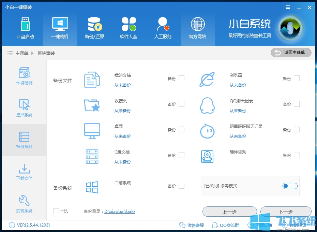
Task: Click the 下一步 button
Action: click(286, 211)
